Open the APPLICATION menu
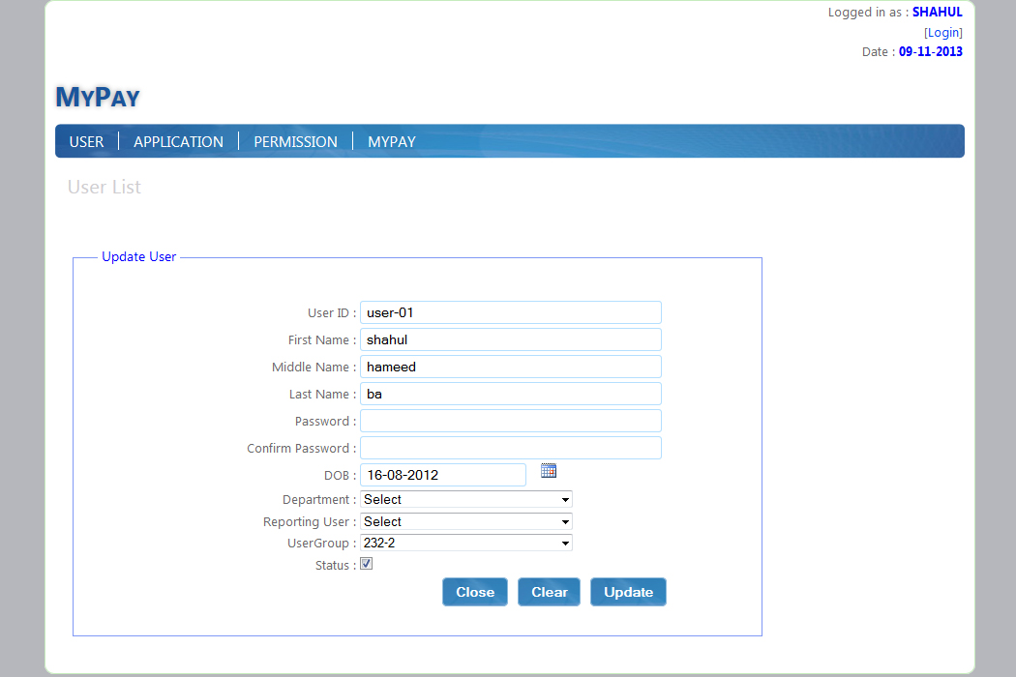The width and height of the screenshot is (1016, 677). pos(178,142)
